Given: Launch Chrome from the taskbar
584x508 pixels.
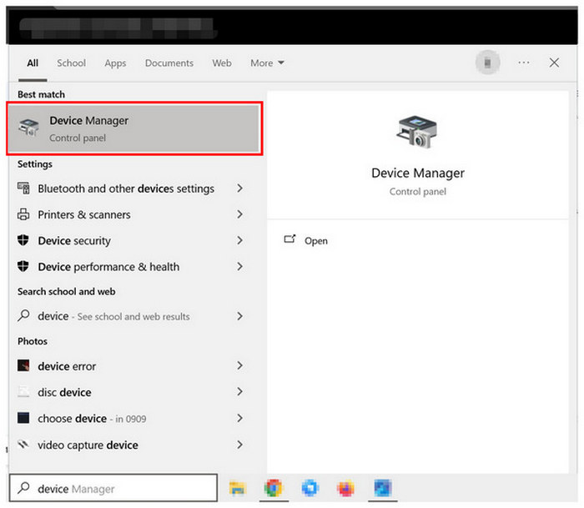Looking at the screenshot, I should click(x=273, y=489).
